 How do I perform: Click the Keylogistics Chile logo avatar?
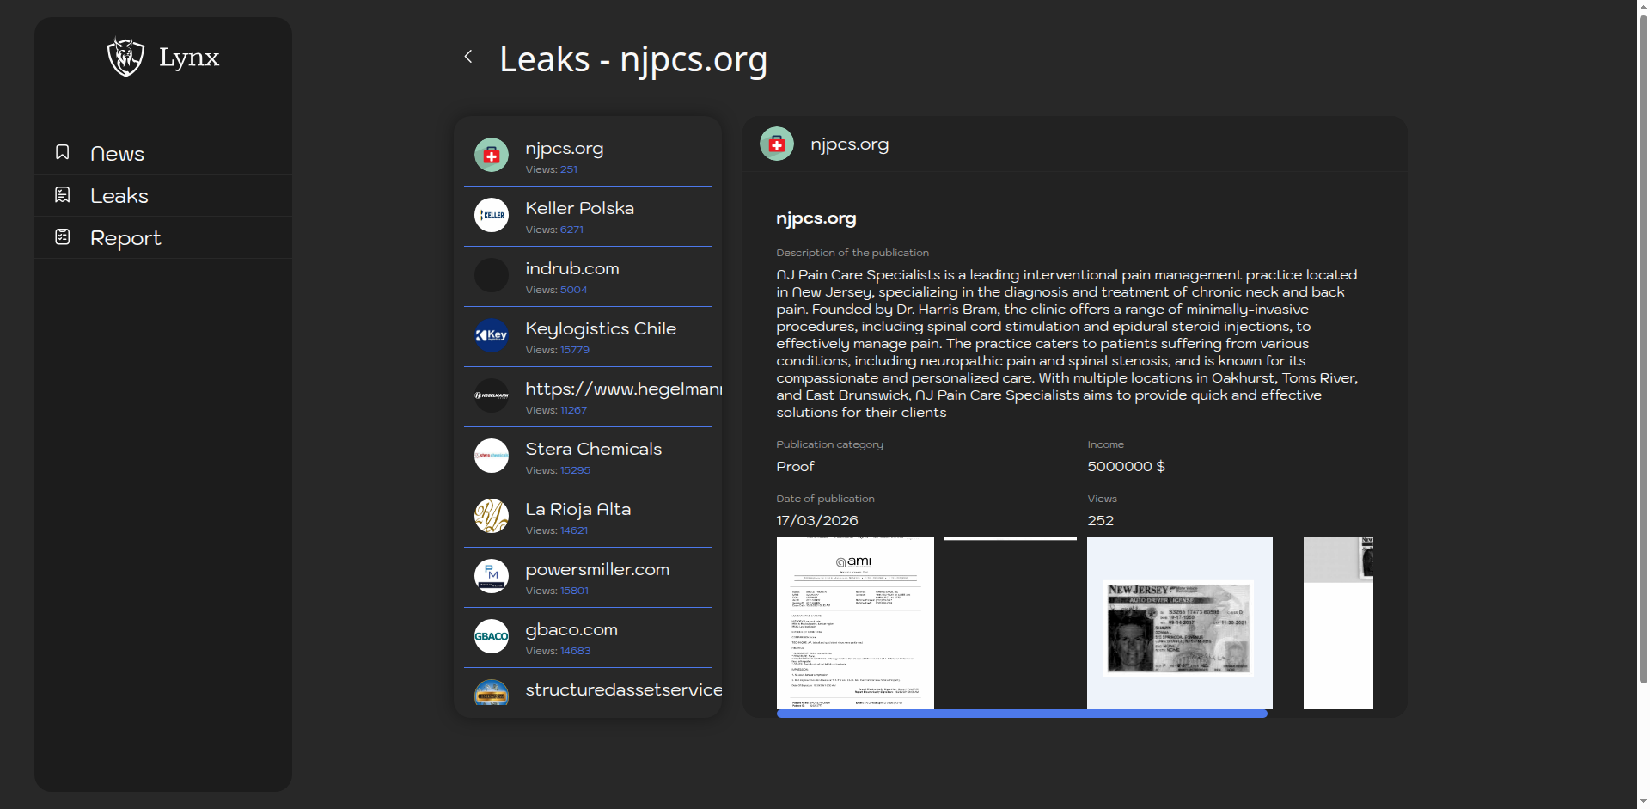point(492,335)
